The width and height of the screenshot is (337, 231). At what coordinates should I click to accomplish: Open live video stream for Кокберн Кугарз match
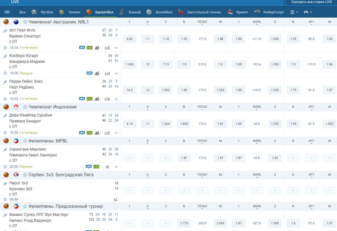[89, 73]
